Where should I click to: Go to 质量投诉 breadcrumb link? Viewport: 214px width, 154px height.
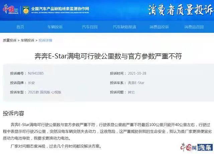pos(10,40)
